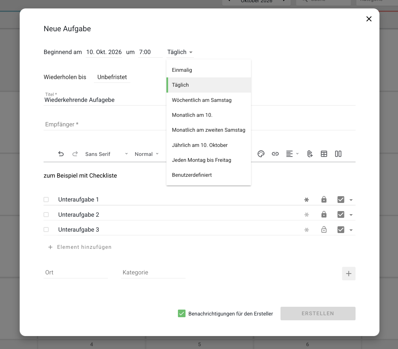Image resolution: width=398 pixels, height=349 pixels.
Task: Select Einmalig from the recurrence menu
Action: pos(209,70)
